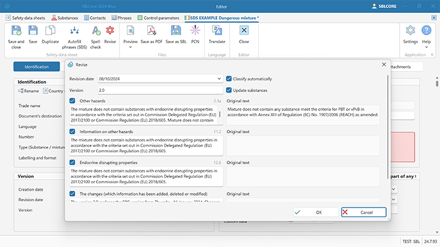440x247 pixels.
Task: Click the 24.7.93 version in status bar
Action: 431,241
